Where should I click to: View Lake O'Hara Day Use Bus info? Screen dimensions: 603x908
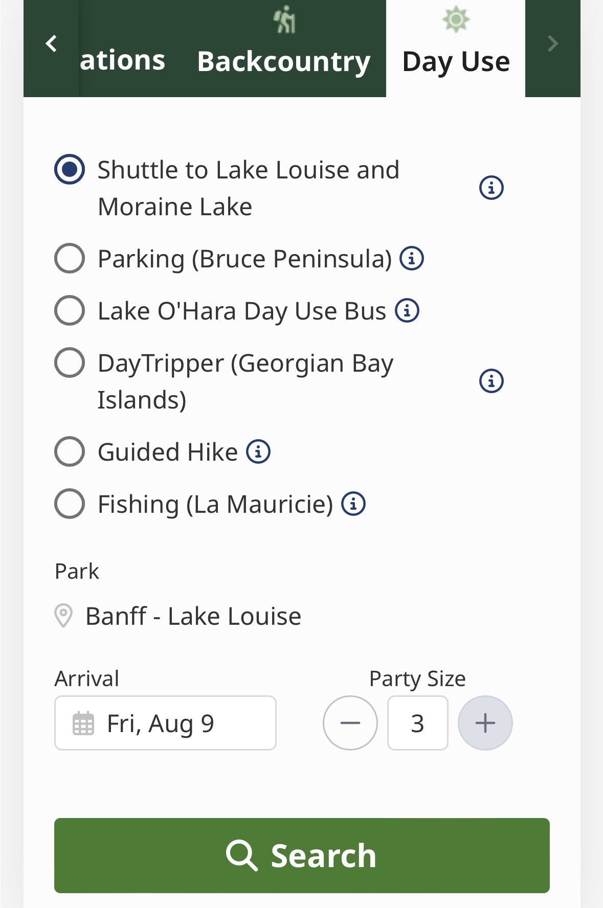pyautogui.click(x=407, y=310)
